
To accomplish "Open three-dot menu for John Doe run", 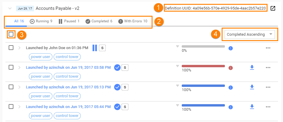I will (x=268, y=48).
